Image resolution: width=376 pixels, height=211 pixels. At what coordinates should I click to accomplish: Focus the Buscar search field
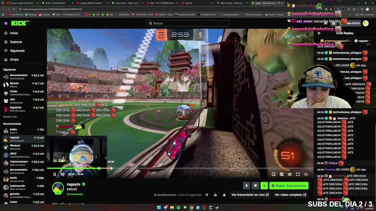pyautogui.click(x=188, y=23)
